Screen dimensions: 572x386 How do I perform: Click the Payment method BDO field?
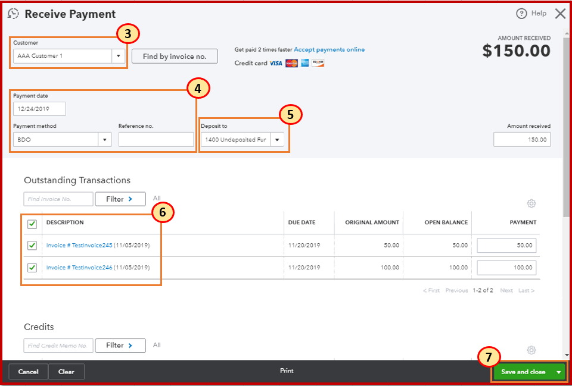click(x=55, y=139)
